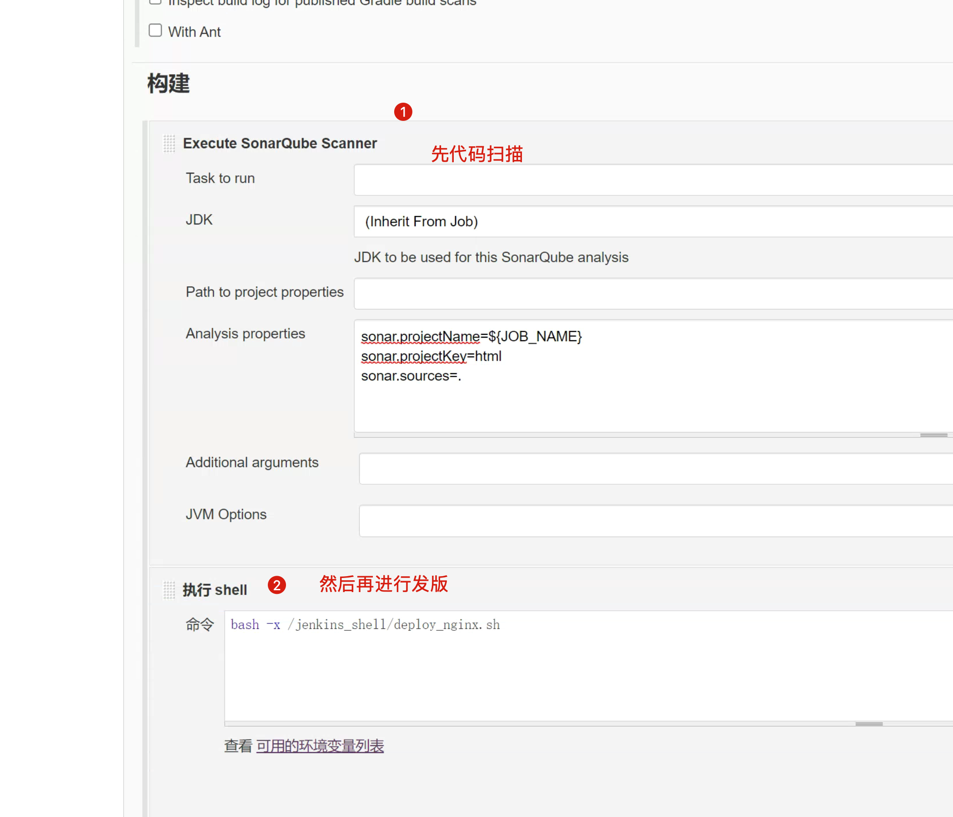Image resolution: width=953 pixels, height=817 pixels.
Task: Click the 构建 section heading
Action: pos(168,84)
